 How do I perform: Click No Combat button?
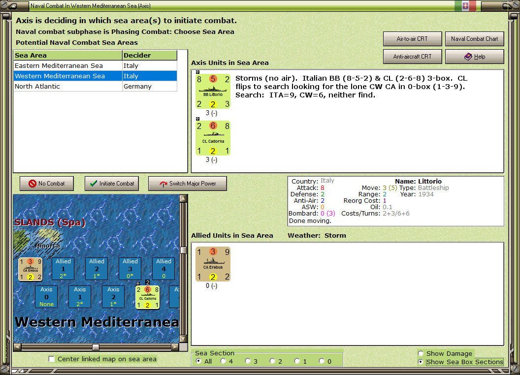47,184
